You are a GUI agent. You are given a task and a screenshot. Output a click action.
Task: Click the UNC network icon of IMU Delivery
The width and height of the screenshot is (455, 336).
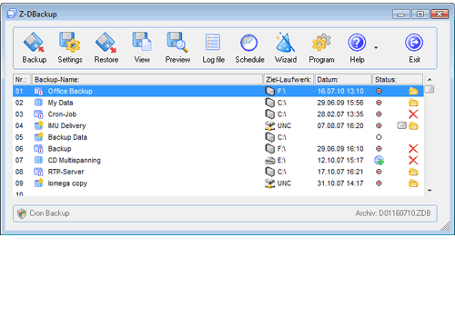pyautogui.click(x=269, y=125)
